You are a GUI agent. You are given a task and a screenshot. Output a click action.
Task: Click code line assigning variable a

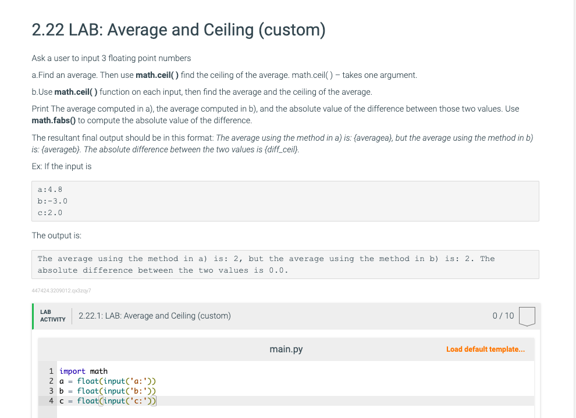pyautogui.click(x=108, y=381)
